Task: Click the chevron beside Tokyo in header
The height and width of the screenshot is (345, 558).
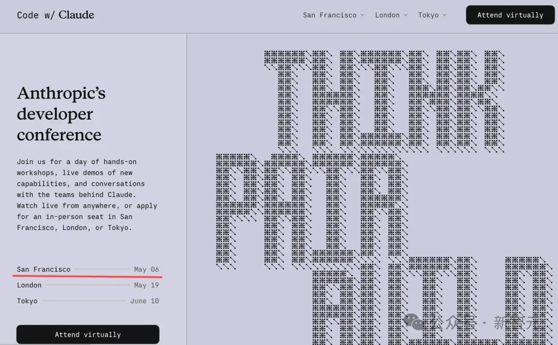Action: (444, 15)
